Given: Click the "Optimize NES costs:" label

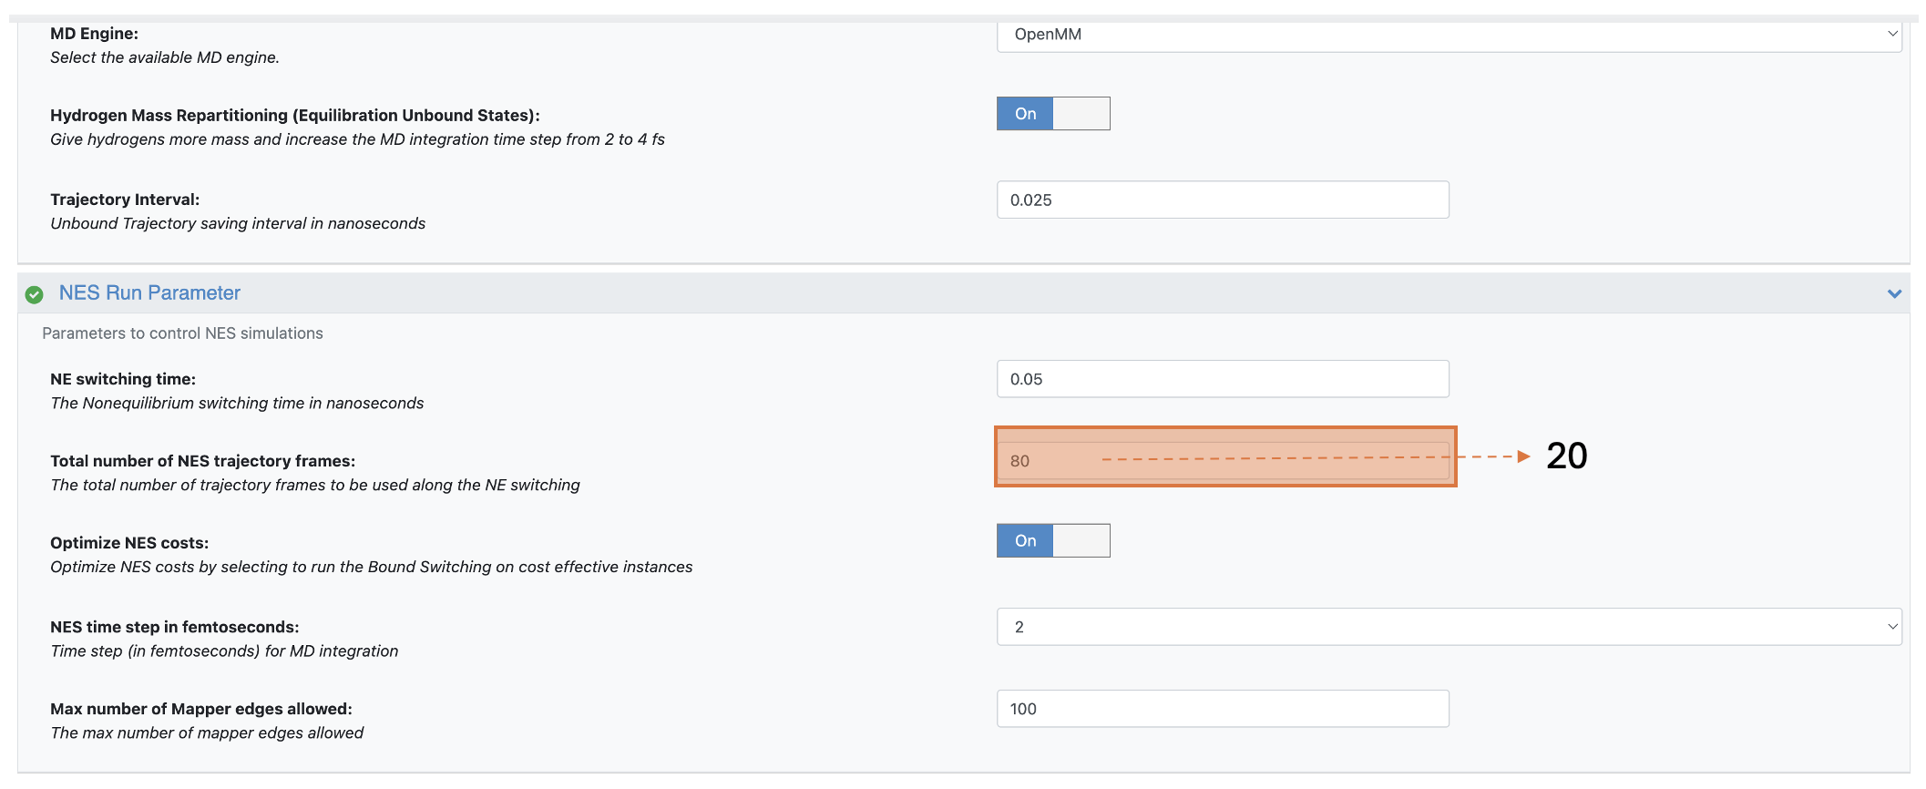Looking at the screenshot, I should coord(129,543).
